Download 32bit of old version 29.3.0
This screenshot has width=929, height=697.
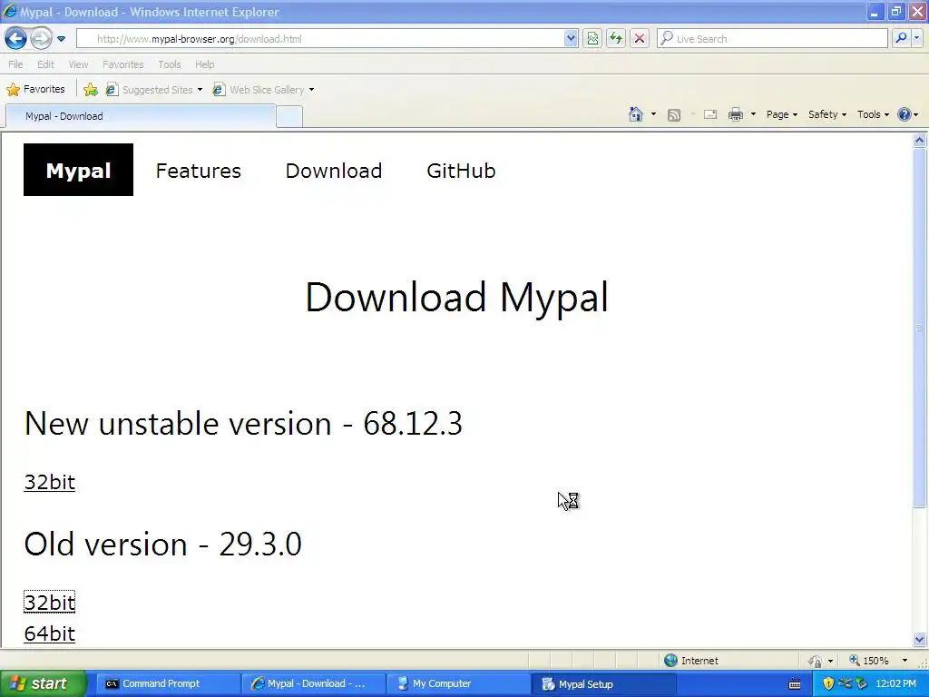pos(50,603)
